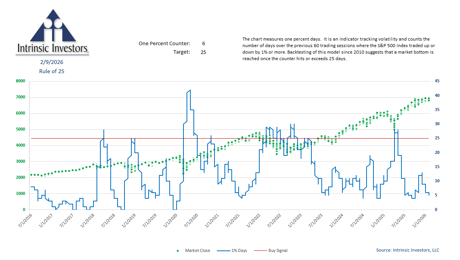
Task: Click the chart description paragraph
Action: click(x=338, y=49)
